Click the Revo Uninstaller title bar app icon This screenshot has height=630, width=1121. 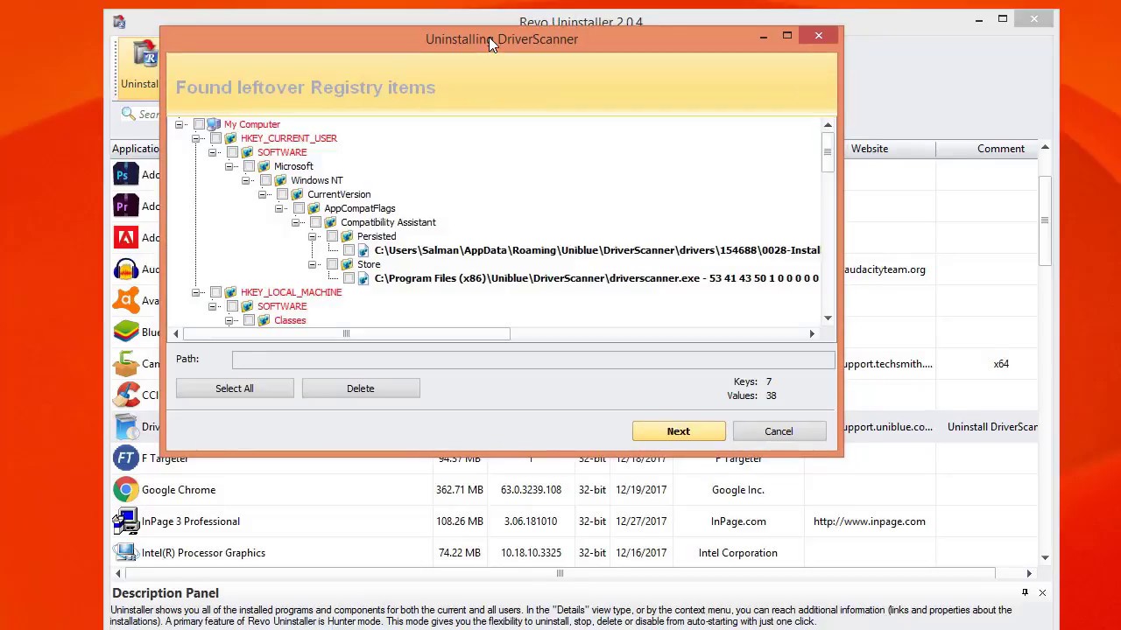pyautogui.click(x=119, y=22)
